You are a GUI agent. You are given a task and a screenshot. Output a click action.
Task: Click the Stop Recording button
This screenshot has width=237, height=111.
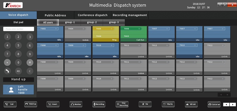click(122, 104)
